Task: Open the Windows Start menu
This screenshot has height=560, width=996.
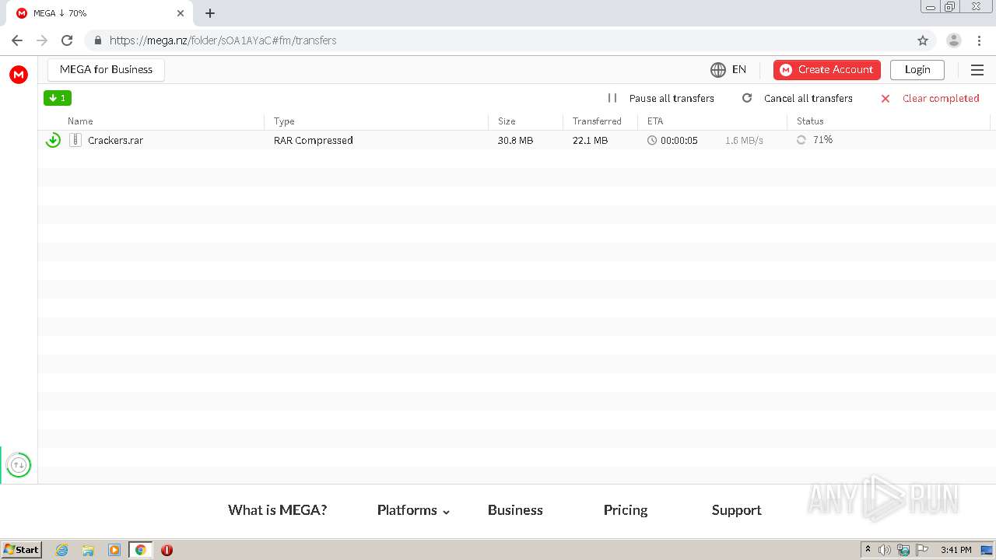Action: 21,550
